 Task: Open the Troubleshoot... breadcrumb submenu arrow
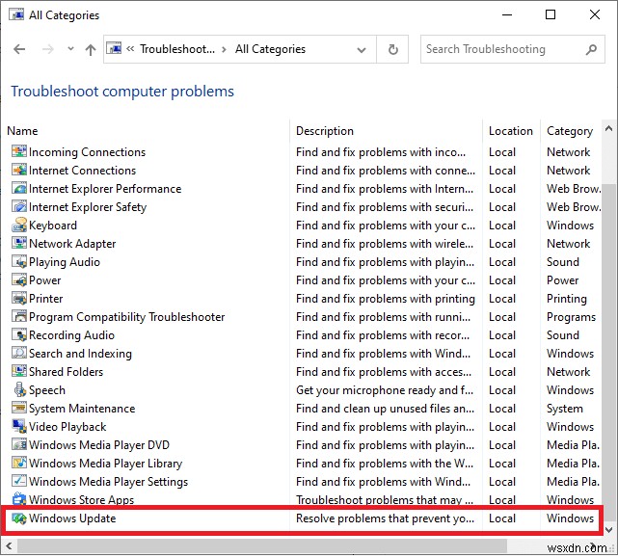point(225,49)
